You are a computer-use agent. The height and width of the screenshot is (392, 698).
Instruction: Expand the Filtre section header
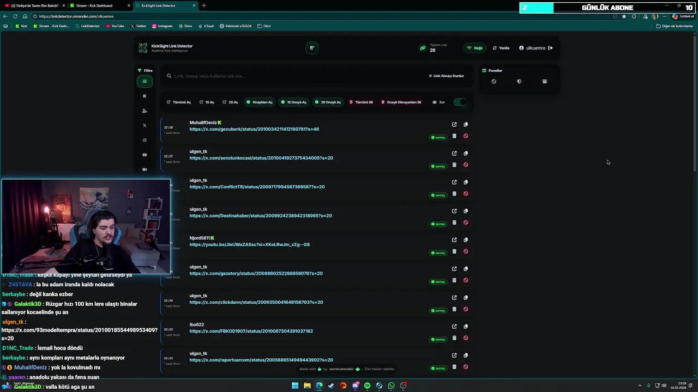tap(145, 71)
